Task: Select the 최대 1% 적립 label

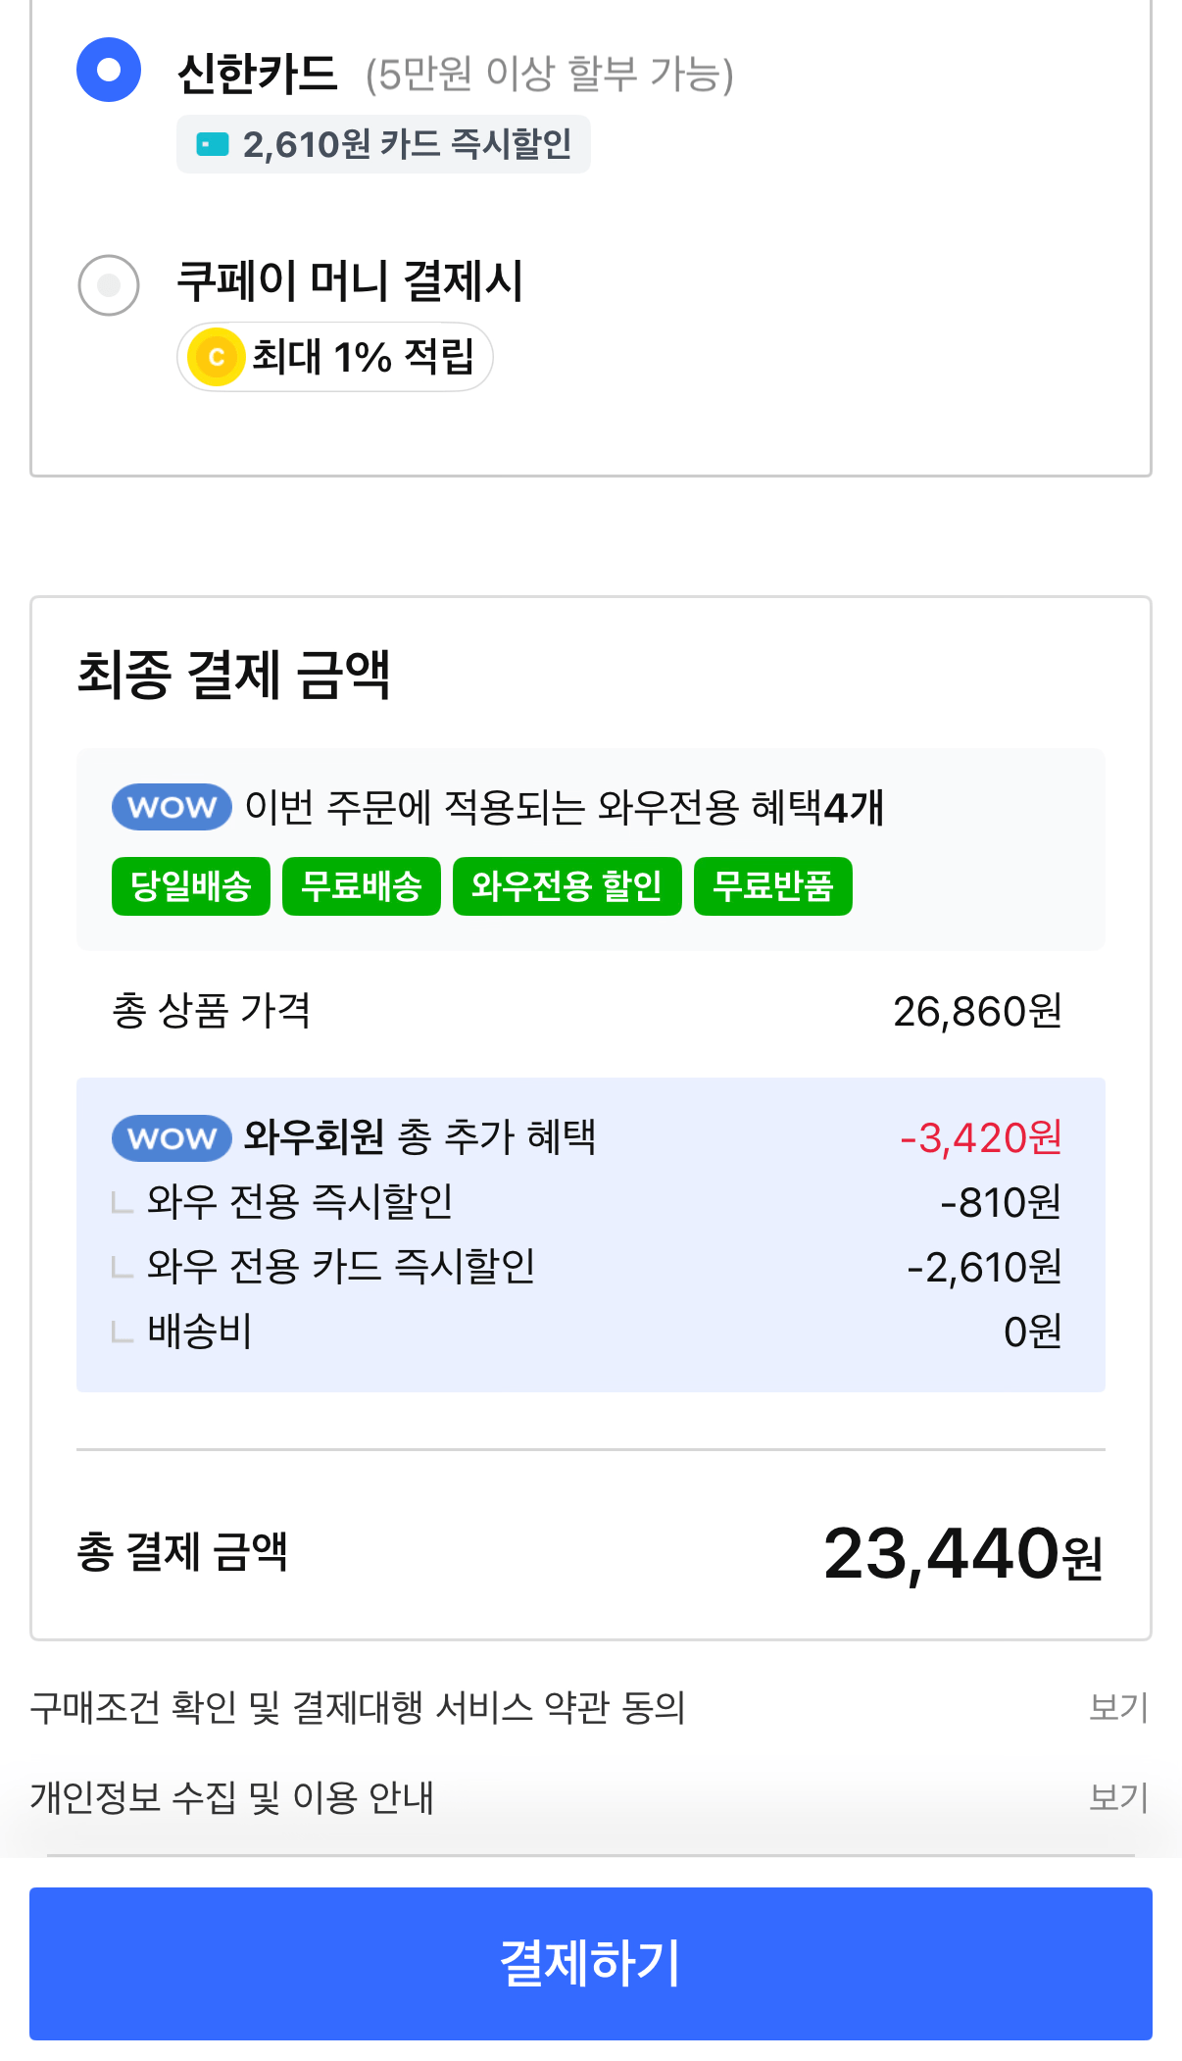Action: (335, 356)
